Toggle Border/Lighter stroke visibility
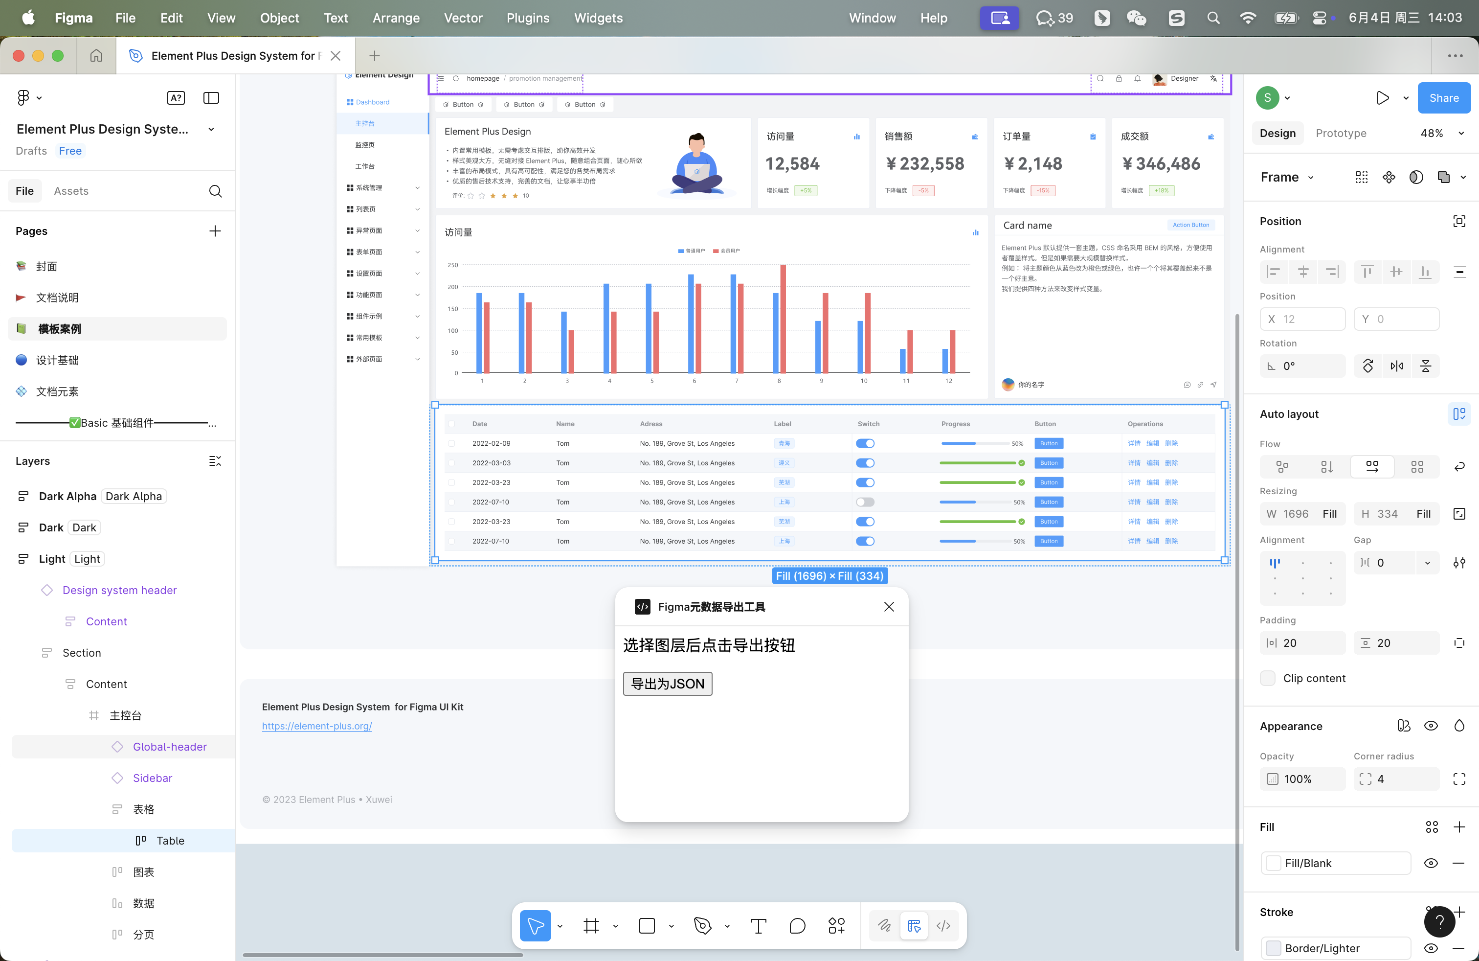 coord(1431,948)
